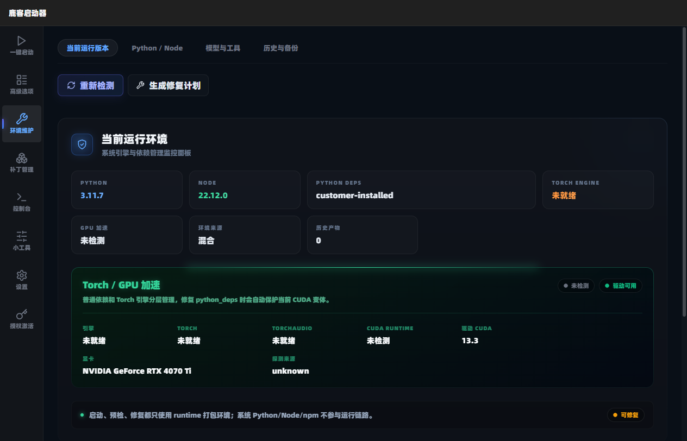Switch to the 模型与工具 tab

click(x=223, y=48)
